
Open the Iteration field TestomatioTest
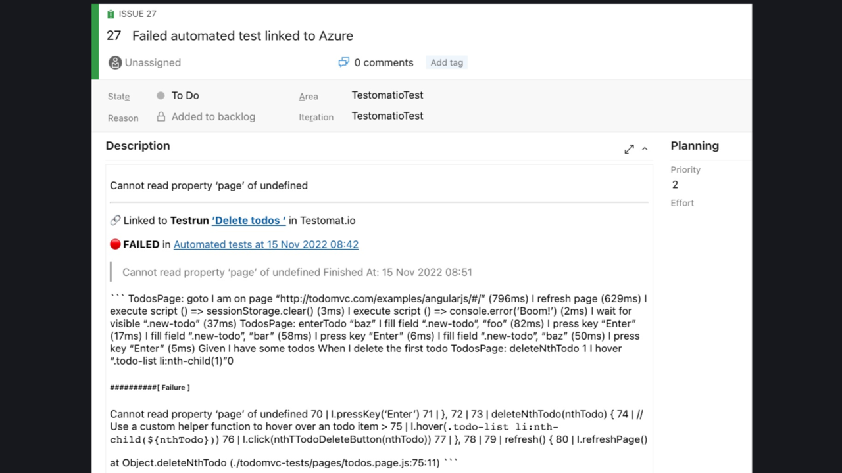387,116
